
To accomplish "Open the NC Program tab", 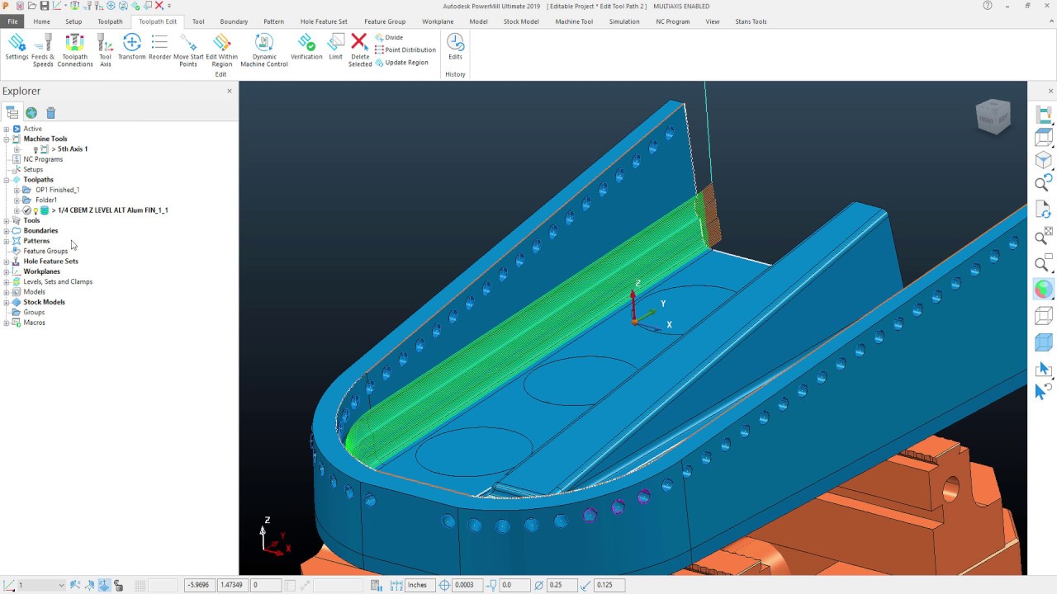I will tap(673, 21).
